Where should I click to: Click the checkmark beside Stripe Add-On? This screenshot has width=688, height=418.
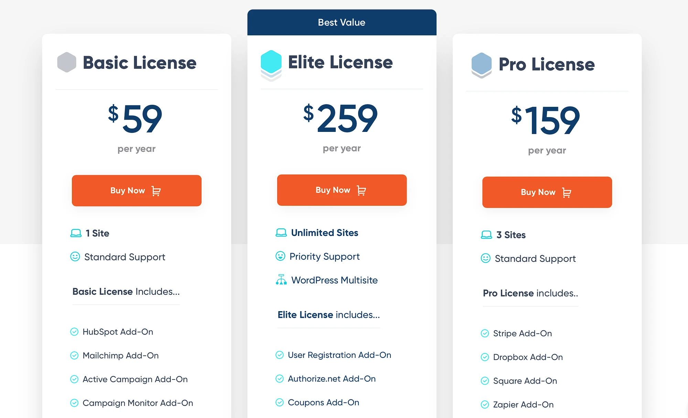tap(485, 333)
